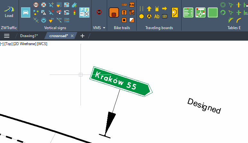Click the board with curved return arrow icon
248x143 pixels.
coord(67,12)
